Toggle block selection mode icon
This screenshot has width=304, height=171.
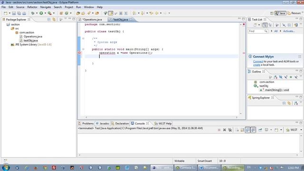121,13
